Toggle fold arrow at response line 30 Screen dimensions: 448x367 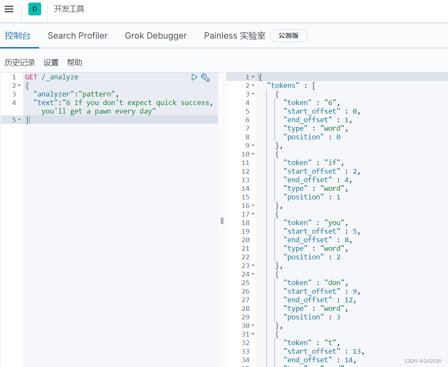tap(253, 325)
